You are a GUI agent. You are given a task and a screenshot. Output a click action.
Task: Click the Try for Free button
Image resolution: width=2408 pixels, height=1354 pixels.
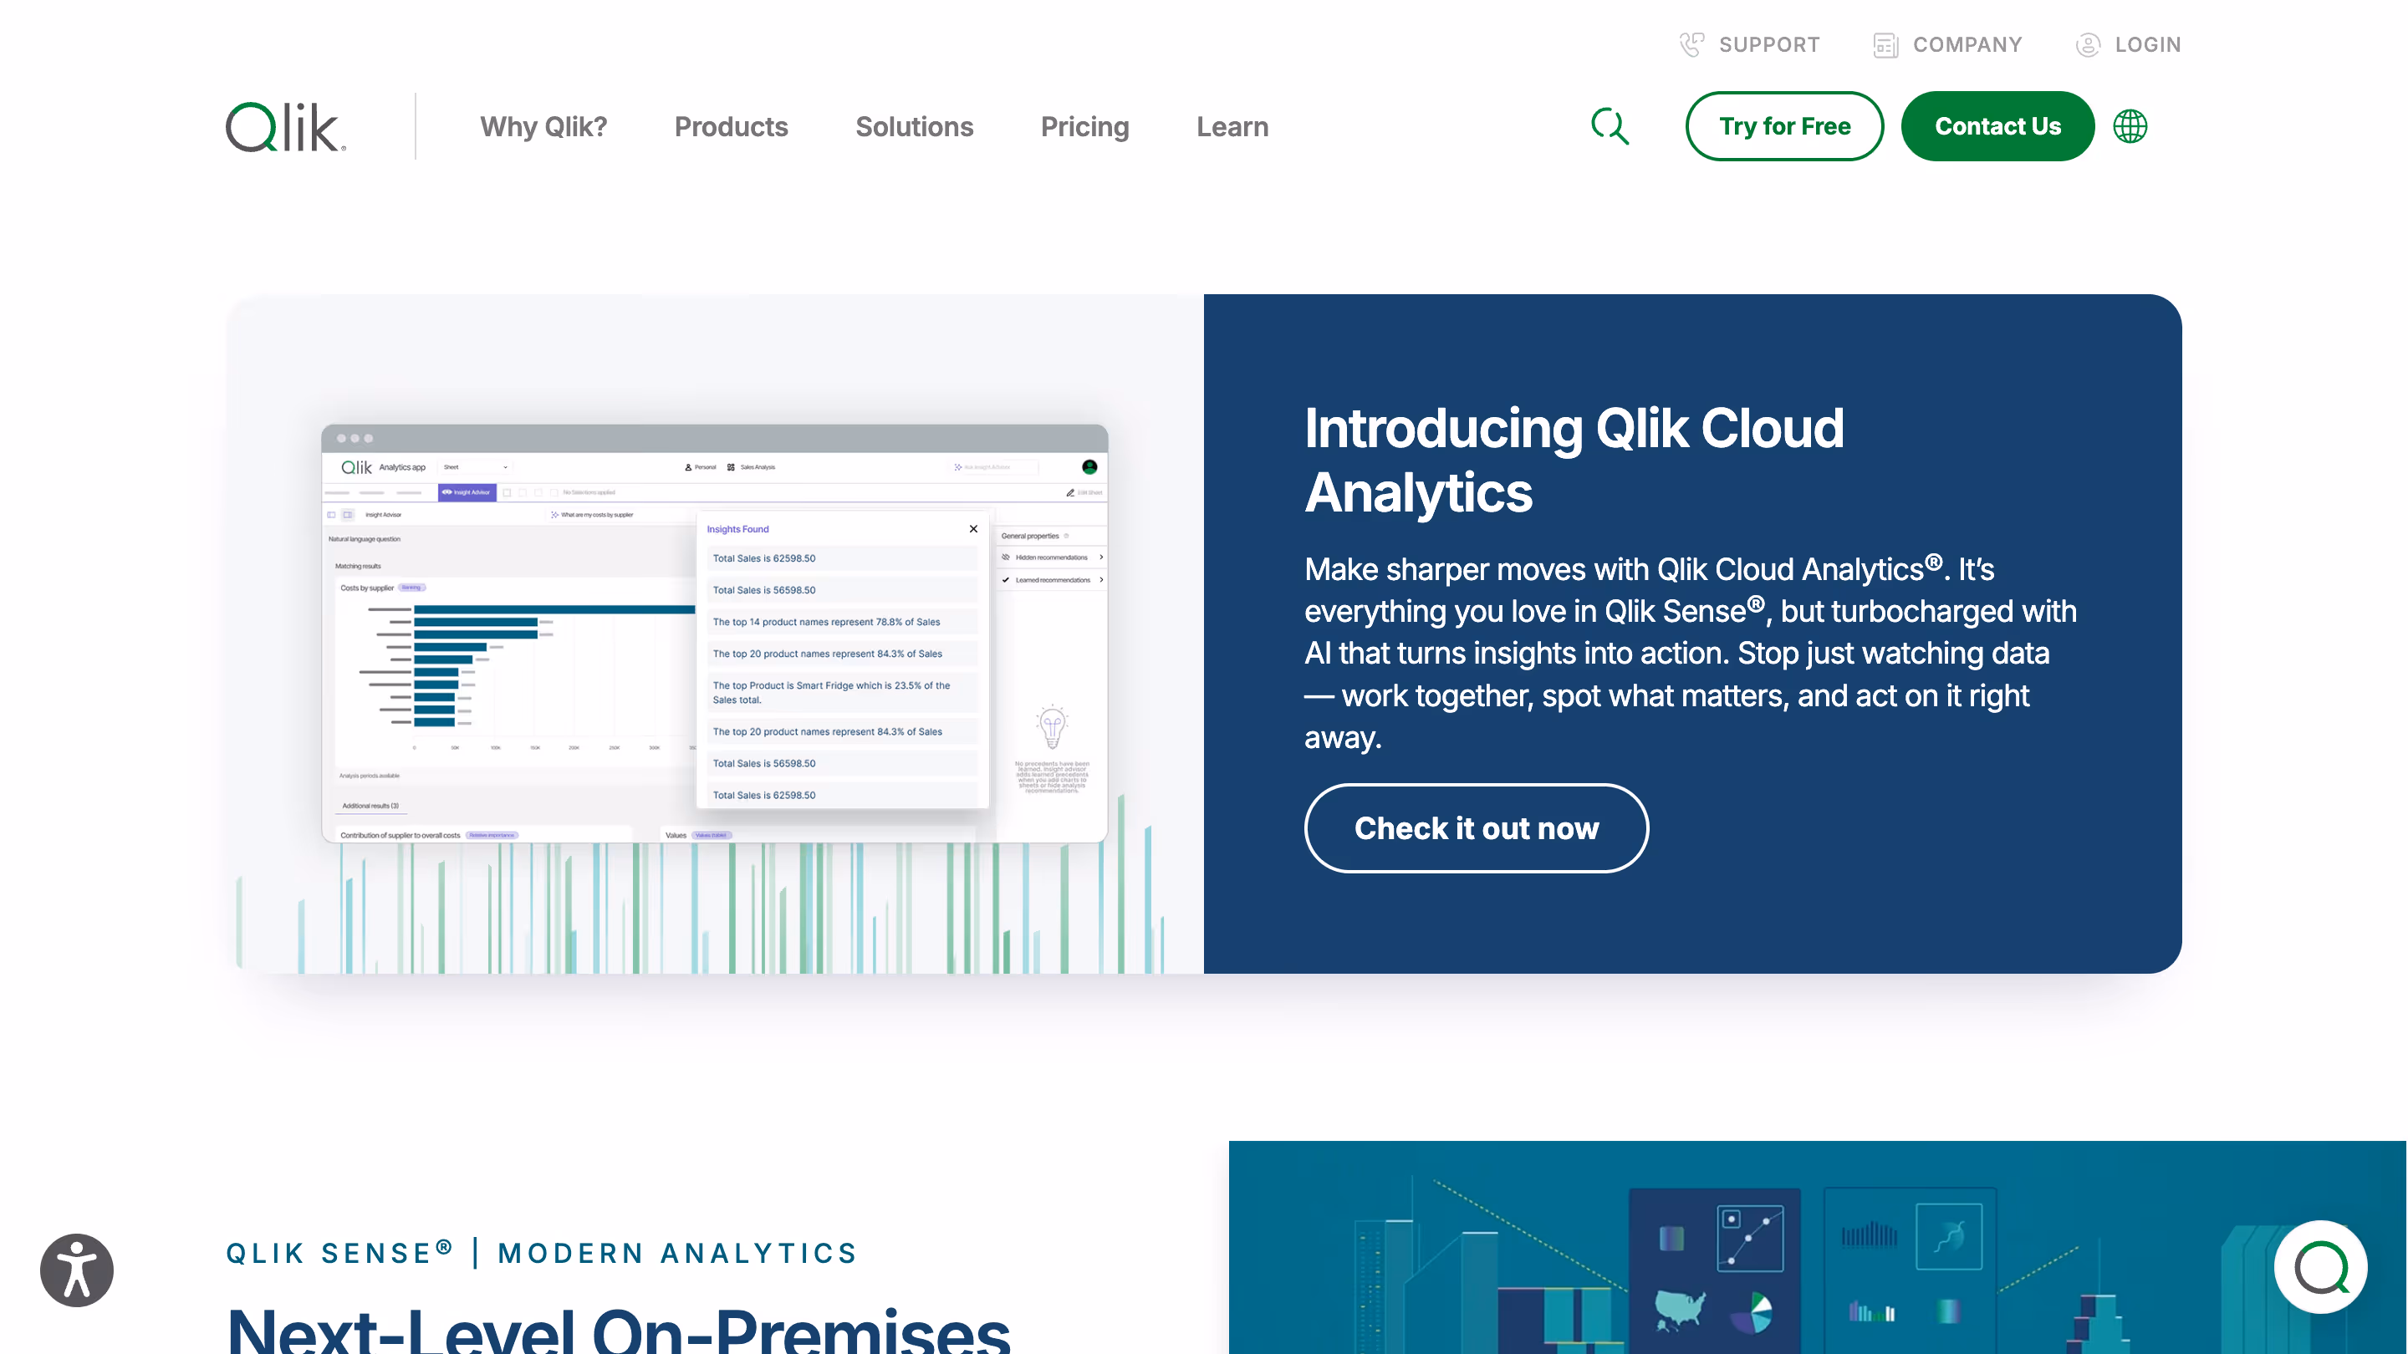coord(1784,126)
